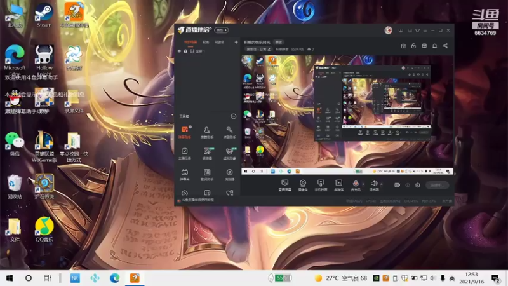
Task: Mute the 扬声器 speaker
Action: (x=374, y=185)
